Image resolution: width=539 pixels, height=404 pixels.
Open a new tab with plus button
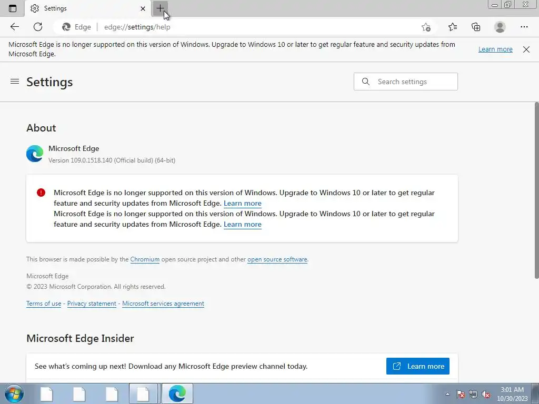click(x=160, y=8)
